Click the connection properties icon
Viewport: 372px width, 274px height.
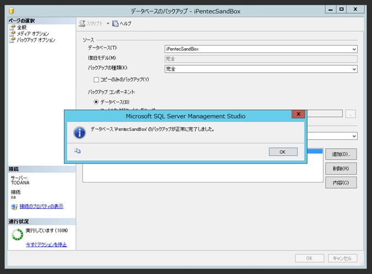click(x=14, y=207)
